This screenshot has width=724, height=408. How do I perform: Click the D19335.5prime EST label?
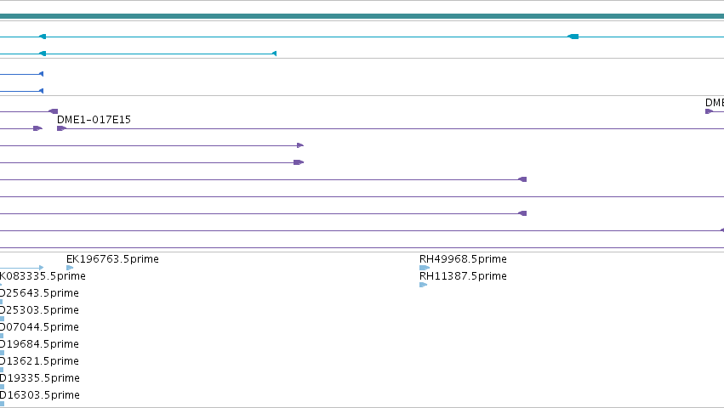pyautogui.click(x=40, y=378)
